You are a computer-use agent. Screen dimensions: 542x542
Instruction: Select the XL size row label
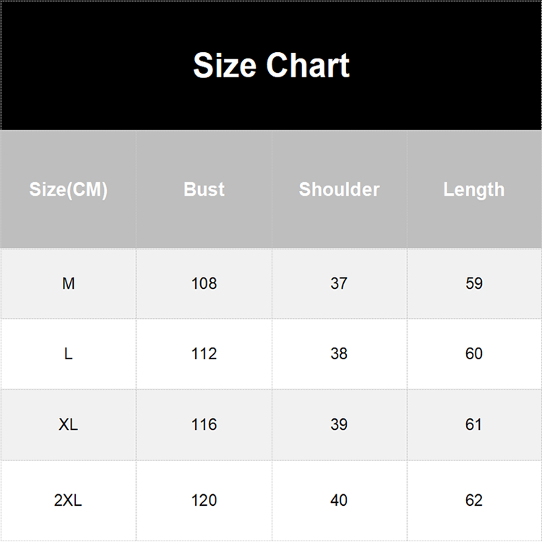tap(68, 424)
